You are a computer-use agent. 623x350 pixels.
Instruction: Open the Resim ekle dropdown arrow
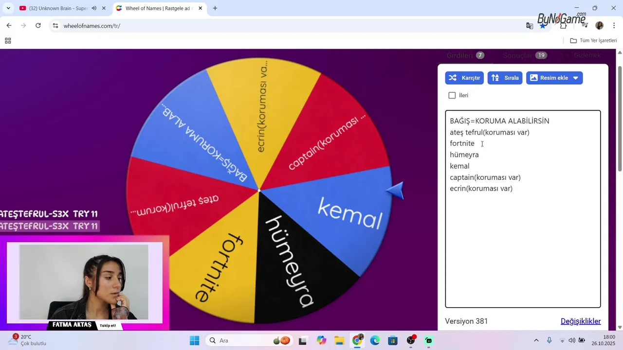576,78
